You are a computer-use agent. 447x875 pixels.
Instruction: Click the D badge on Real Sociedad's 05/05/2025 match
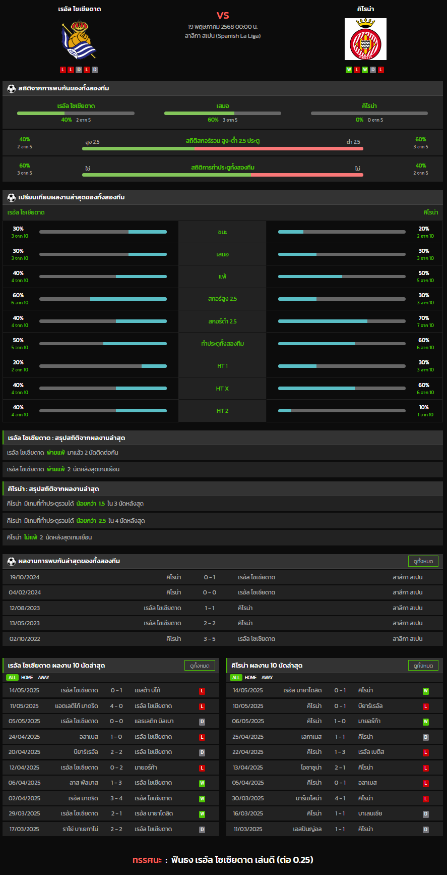tap(202, 722)
